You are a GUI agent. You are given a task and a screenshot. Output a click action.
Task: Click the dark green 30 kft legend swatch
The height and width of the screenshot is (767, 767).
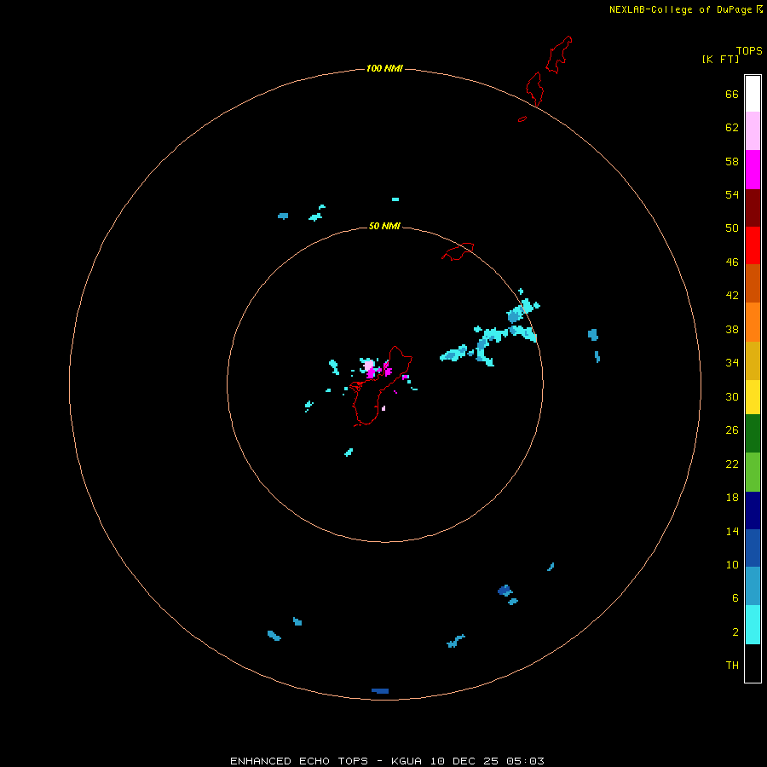click(x=753, y=434)
